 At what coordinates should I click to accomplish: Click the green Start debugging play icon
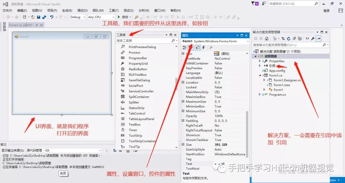pos(119,17)
